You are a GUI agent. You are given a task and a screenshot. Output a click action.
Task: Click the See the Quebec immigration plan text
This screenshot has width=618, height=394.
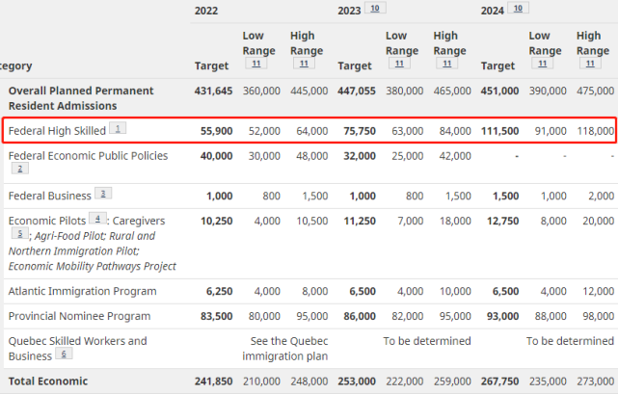point(285,349)
